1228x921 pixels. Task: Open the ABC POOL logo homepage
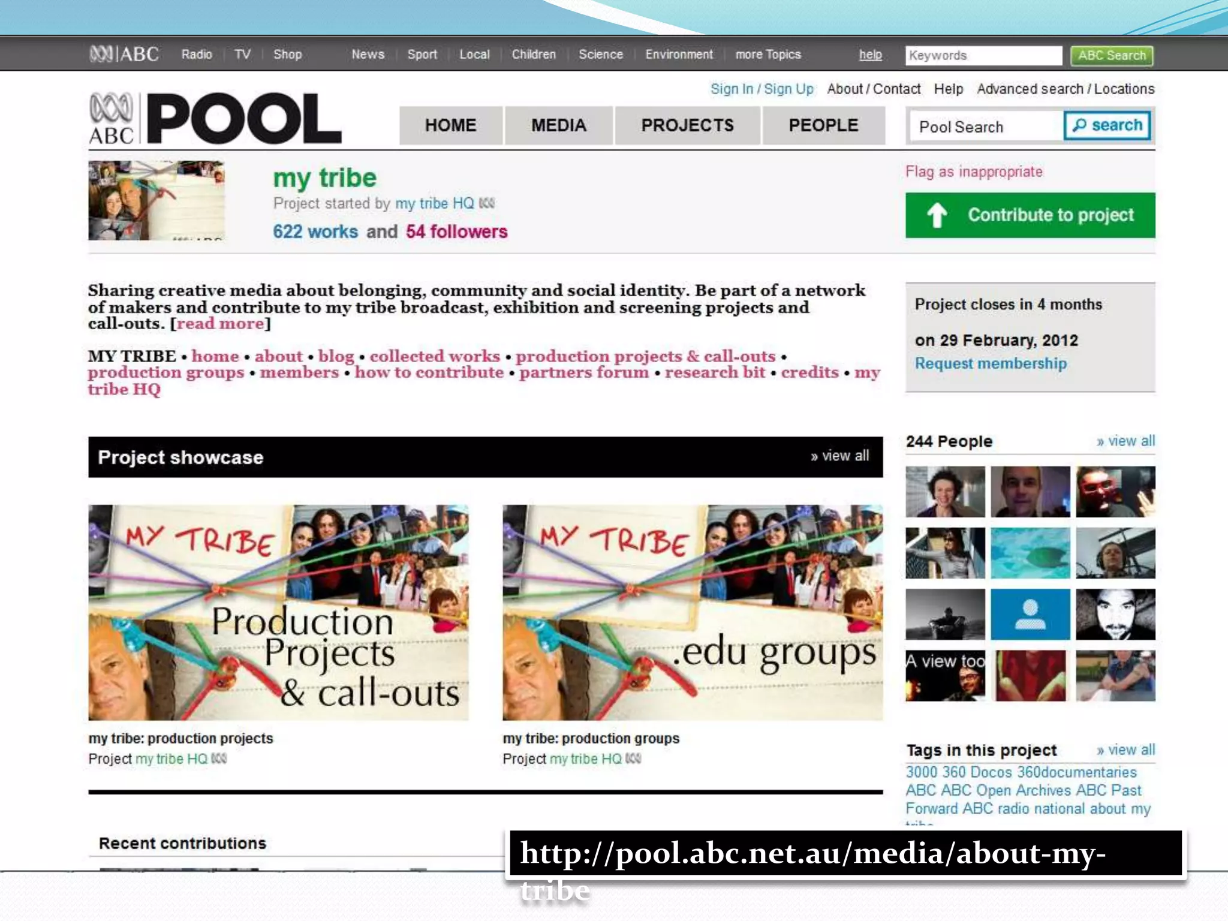coord(215,119)
